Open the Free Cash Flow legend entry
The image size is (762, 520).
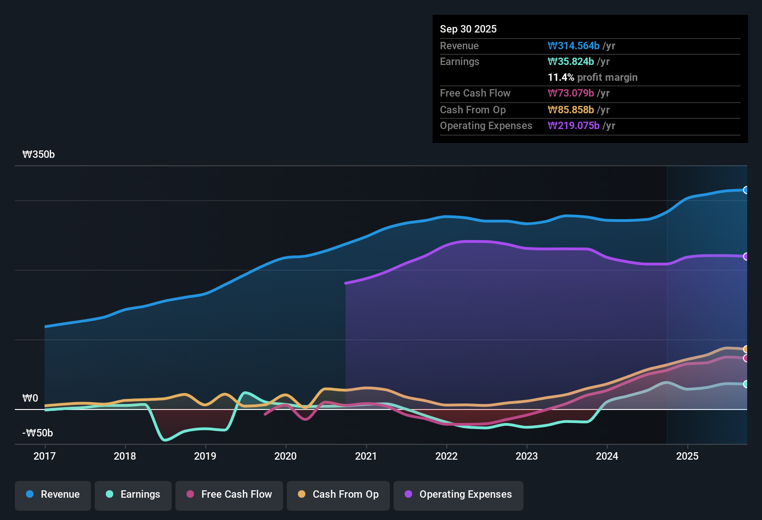(229, 494)
